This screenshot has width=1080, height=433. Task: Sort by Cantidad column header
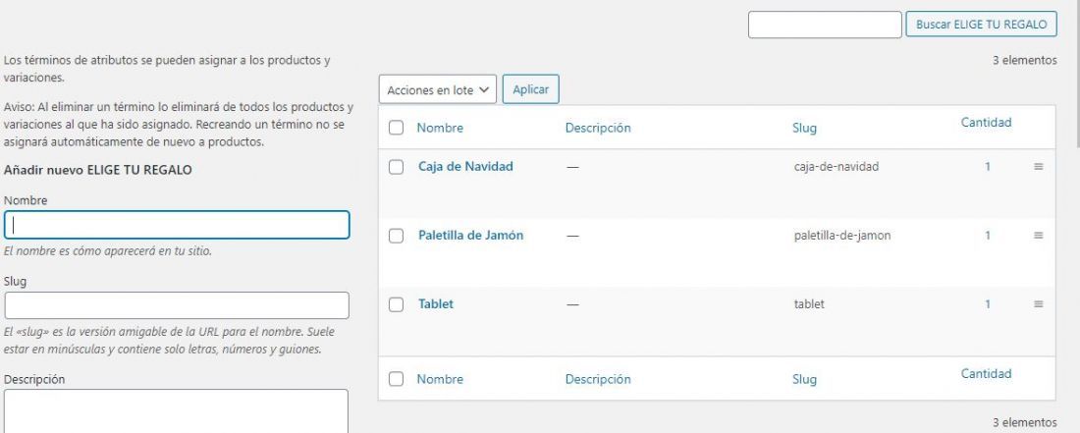[x=986, y=123]
